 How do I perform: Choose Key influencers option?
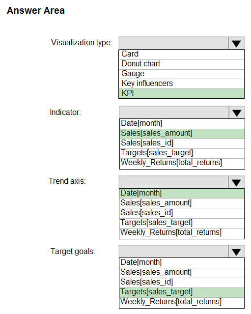[181, 84]
